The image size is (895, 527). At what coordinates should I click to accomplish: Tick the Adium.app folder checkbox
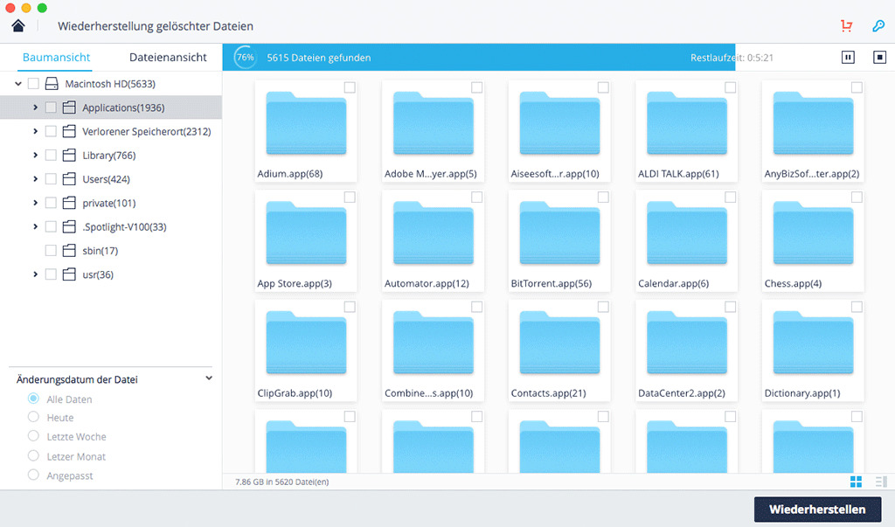coord(350,87)
